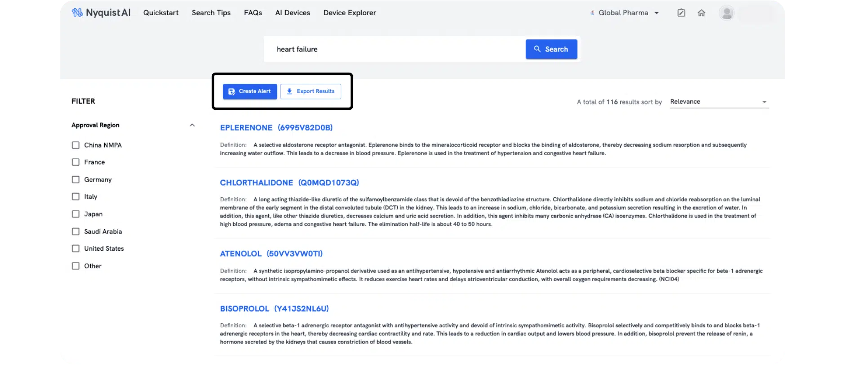Check the China NMPA checkbox
The width and height of the screenshot is (845, 365).
(x=76, y=145)
